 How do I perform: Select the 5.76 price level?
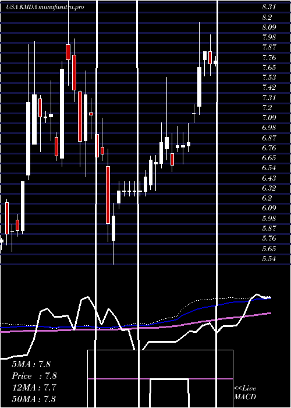coord(269,238)
